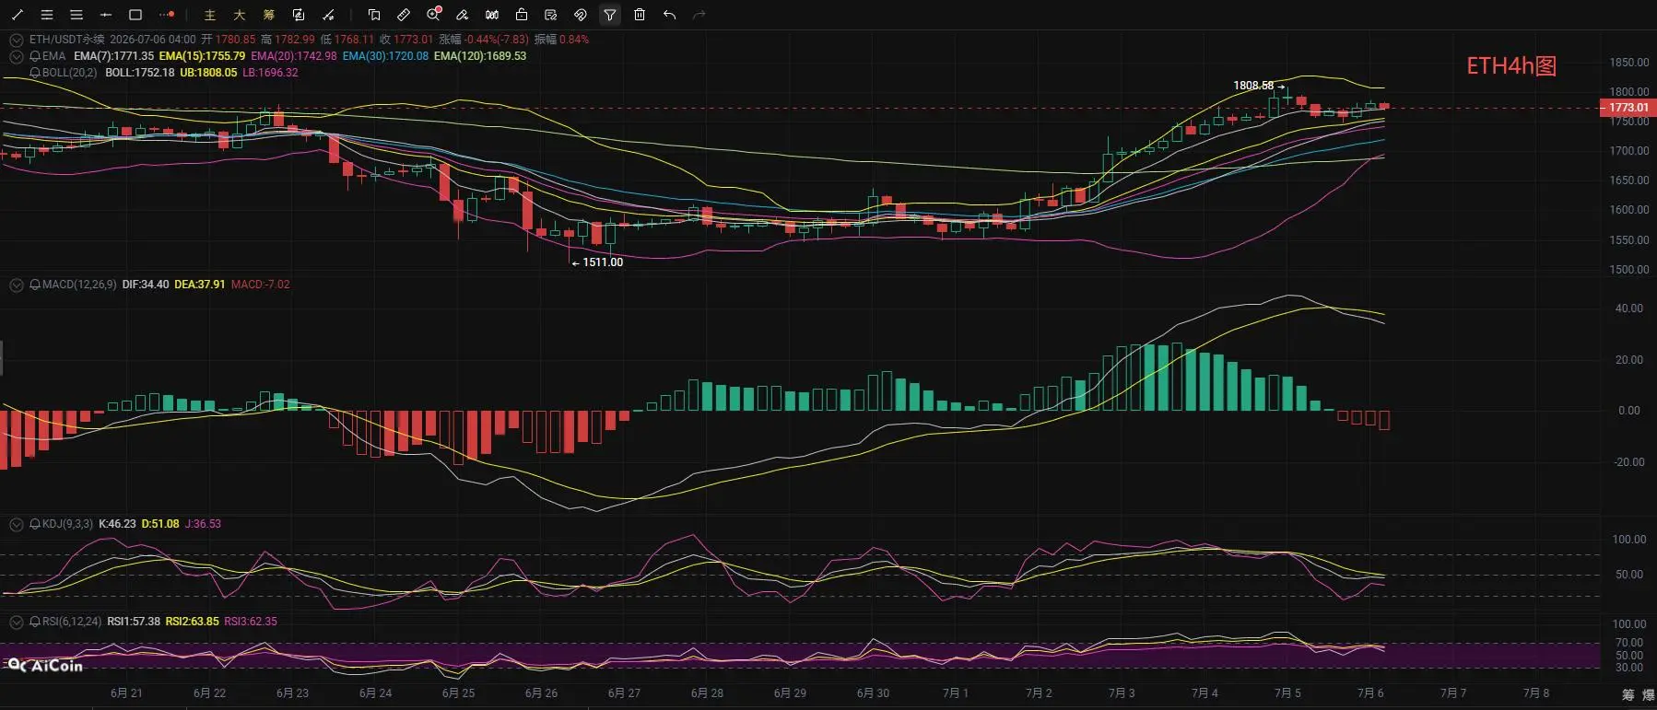Open the ruler measurement tool

(404, 15)
